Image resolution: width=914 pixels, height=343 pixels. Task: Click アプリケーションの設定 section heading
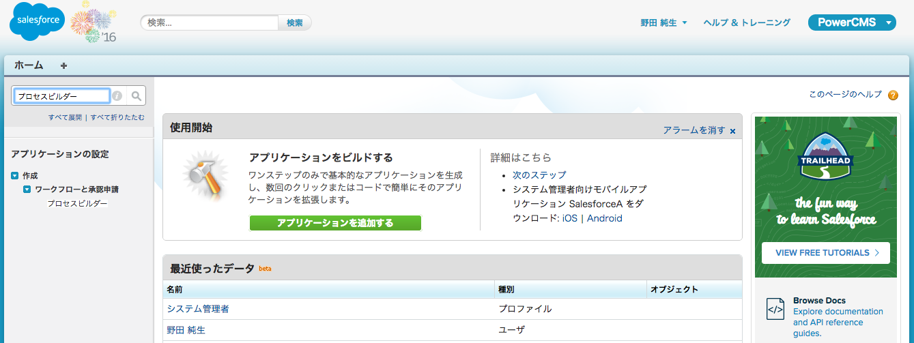[60, 154]
